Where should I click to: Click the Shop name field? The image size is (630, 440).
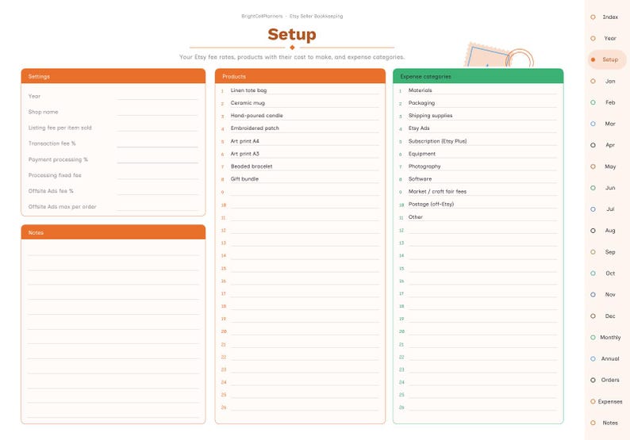click(157, 111)
